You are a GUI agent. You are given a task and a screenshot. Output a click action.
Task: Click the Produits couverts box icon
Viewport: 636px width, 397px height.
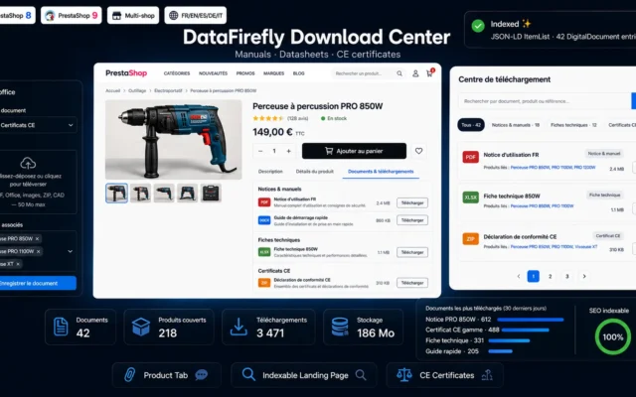(x=141, y=327)
